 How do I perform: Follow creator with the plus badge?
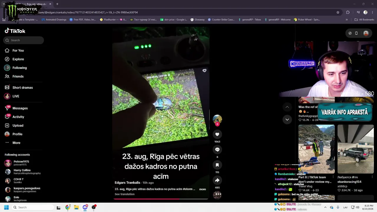point(217,124)
